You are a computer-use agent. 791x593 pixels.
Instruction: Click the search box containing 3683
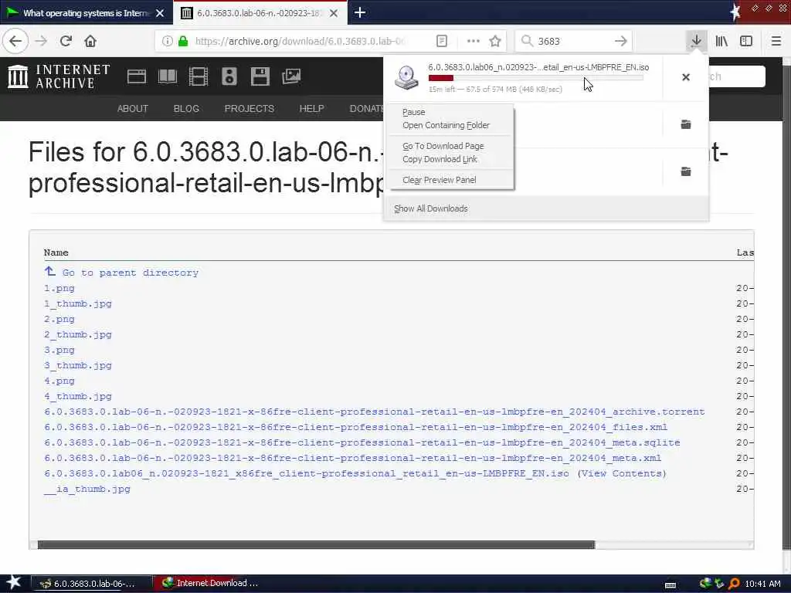point(573,41)
